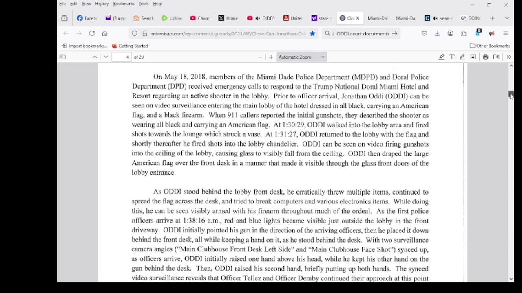Close the current PDF tab

click(x=358, y=18)
